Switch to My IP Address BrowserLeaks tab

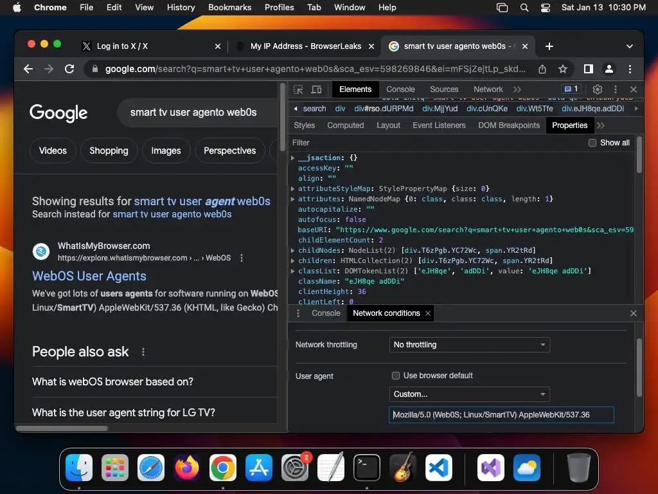pyautogui.click(x=305, y=46)
